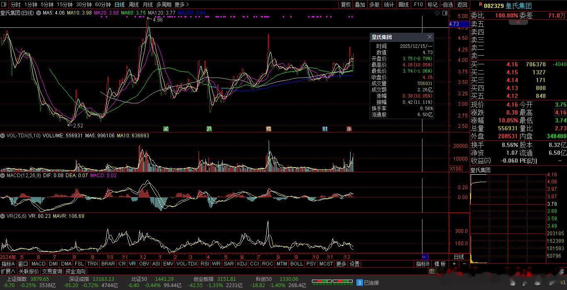Toggle -自选 watchlist button
This screenshot has height=290, width=567.
click(x=447, y=5)
